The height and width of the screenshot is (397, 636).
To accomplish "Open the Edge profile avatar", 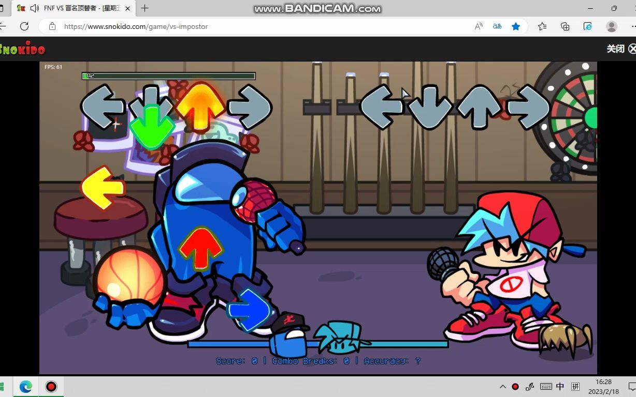I will click(x=612, y=26).
